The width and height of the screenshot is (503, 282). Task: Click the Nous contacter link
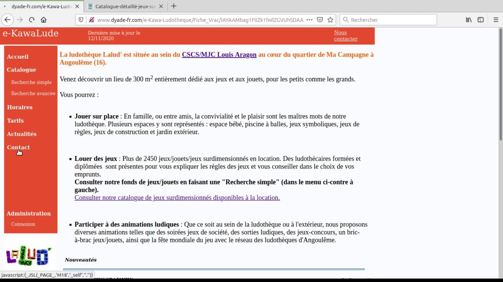[346, 36]
